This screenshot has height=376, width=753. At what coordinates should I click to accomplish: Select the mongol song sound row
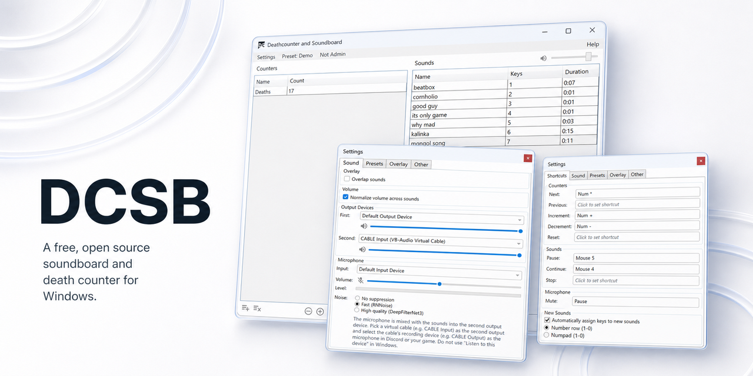(x=504, y=142)
